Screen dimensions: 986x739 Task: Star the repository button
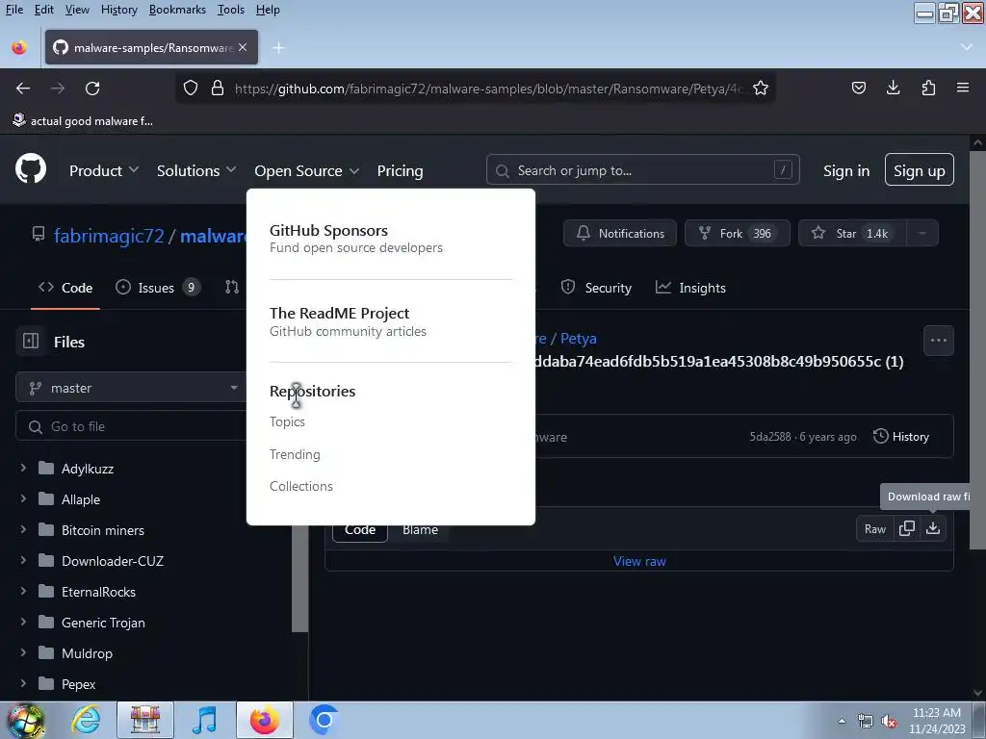pos(852,233)
